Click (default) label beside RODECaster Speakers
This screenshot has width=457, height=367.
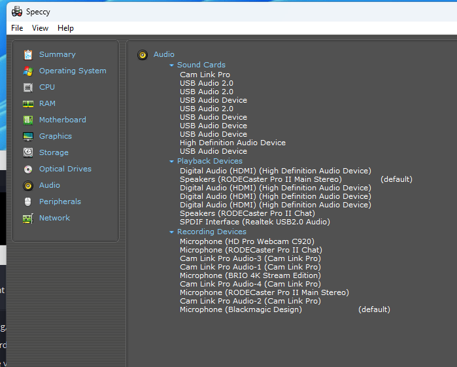pyautogui.click(x=396, y=179)
